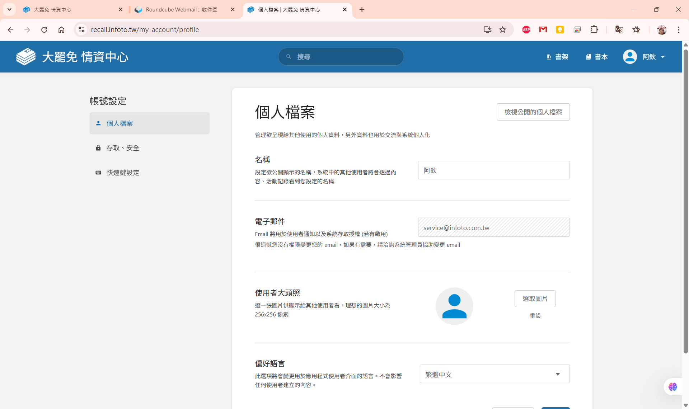Open the Google Translate toolbar icon
This screenshot has height=409, width=689.
[619, 30]
